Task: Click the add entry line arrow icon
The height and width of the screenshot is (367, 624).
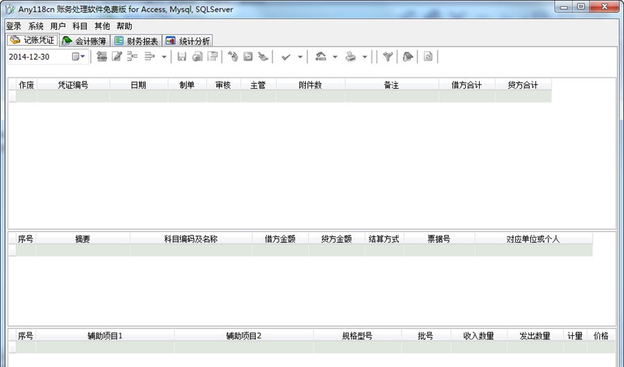Action: pyautogui.click(x=150, y=56)
